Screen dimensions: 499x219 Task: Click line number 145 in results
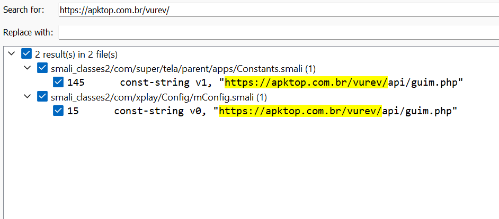76,83
